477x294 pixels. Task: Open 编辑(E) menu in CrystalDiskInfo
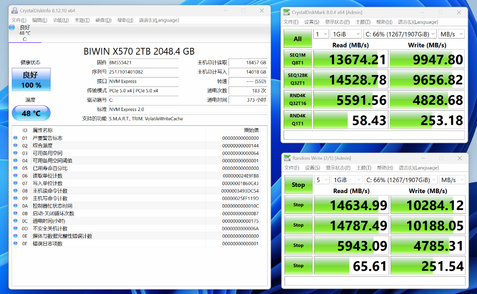click(39, 20)
